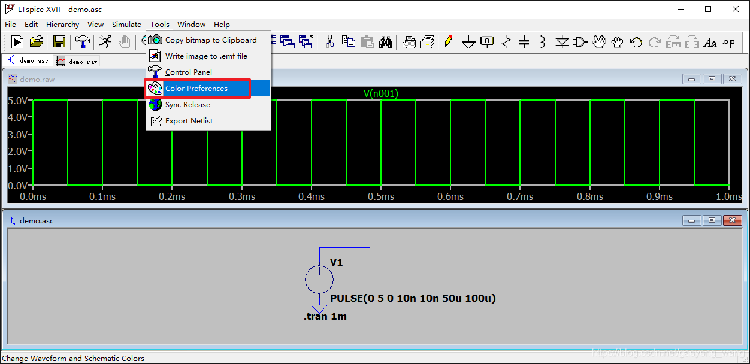Select the Text Aa tool
Image resolution: width=750 pixels, height=364 pixels.
(x=710, y=42)
